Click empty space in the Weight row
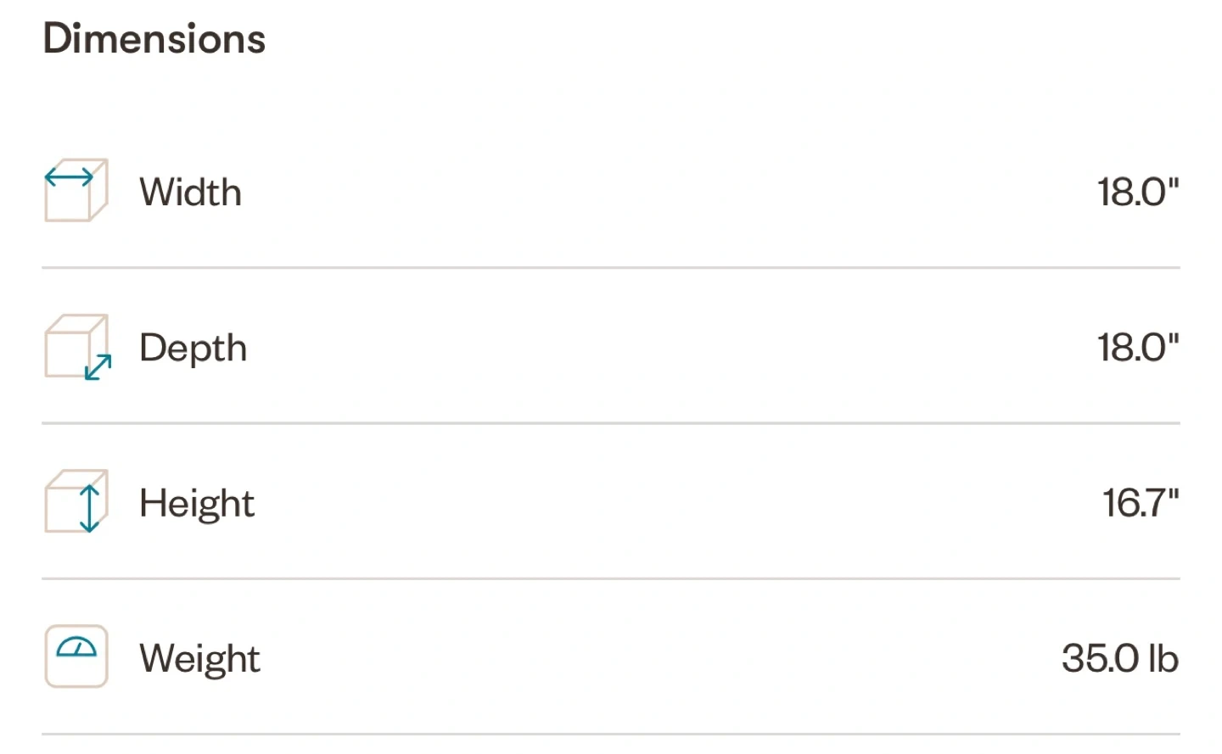Viewport: 1222px width, 754px height. (x=662, y=659)
